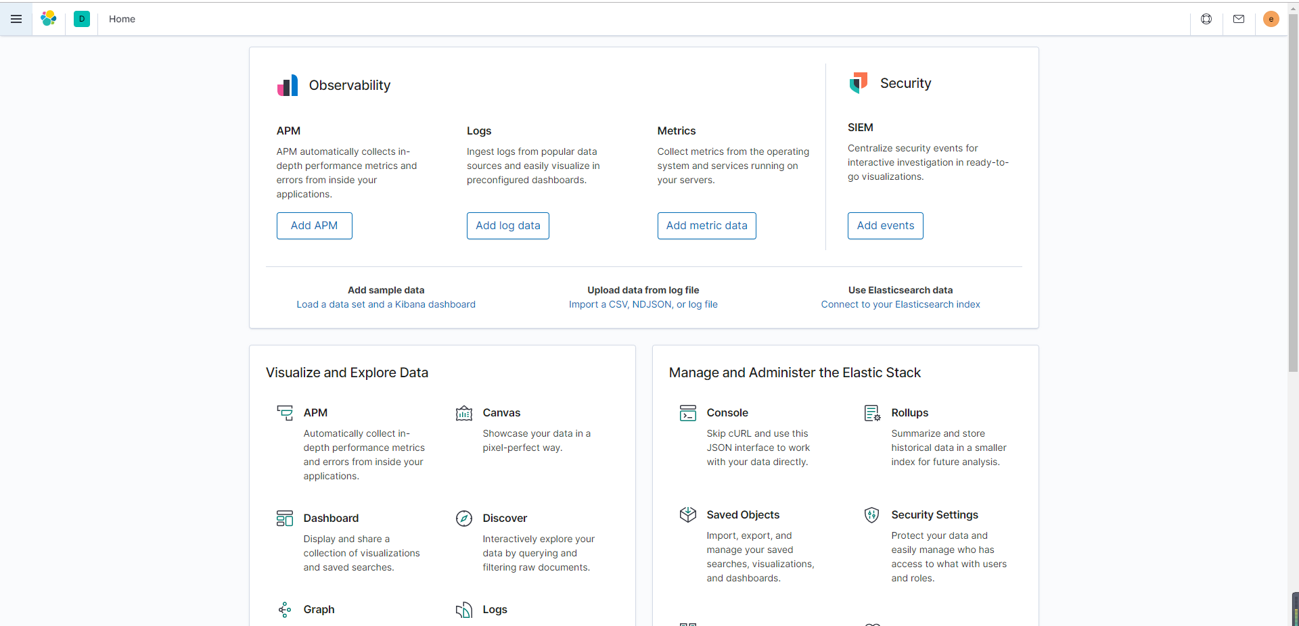1299x626 pixels.
Task: Open the hamburger navigation menu
Action: [16, 19]
